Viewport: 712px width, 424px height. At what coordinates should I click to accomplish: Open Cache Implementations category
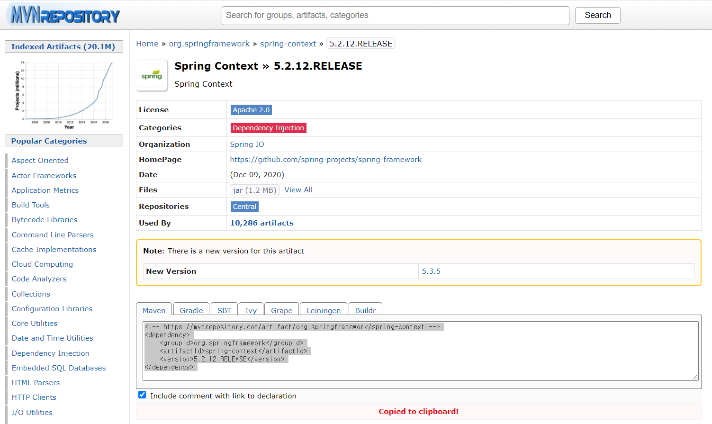tap(54, 250)
